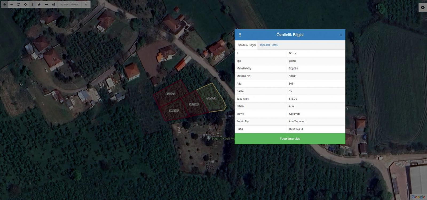
Task: Select the pan crosshair tool
Action: point(25,4)
